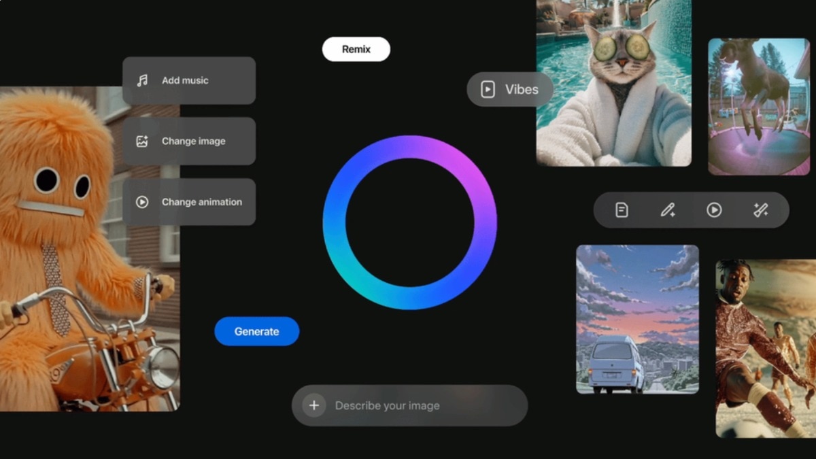Select the document icon in the toolbar

click(620, 210)
